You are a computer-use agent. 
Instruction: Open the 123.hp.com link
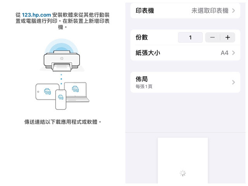pyautogui.click(x=36, y=14)
